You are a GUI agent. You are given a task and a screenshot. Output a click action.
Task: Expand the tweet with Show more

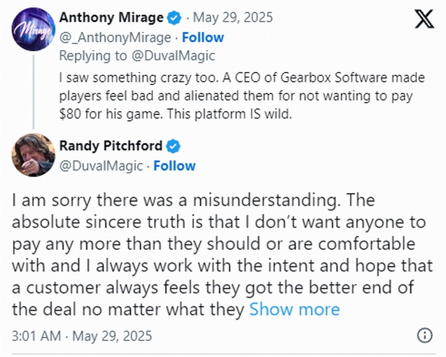[x=294, y=308]
